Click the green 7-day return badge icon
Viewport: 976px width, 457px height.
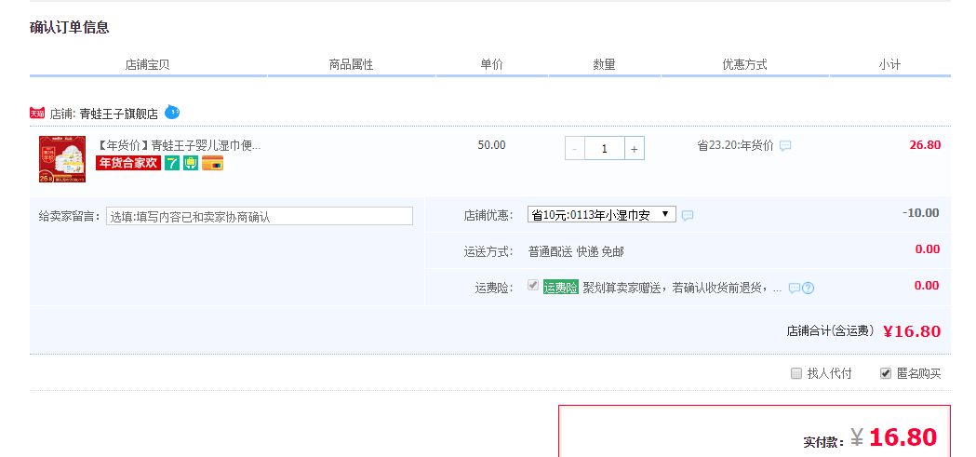click(172, 163)
